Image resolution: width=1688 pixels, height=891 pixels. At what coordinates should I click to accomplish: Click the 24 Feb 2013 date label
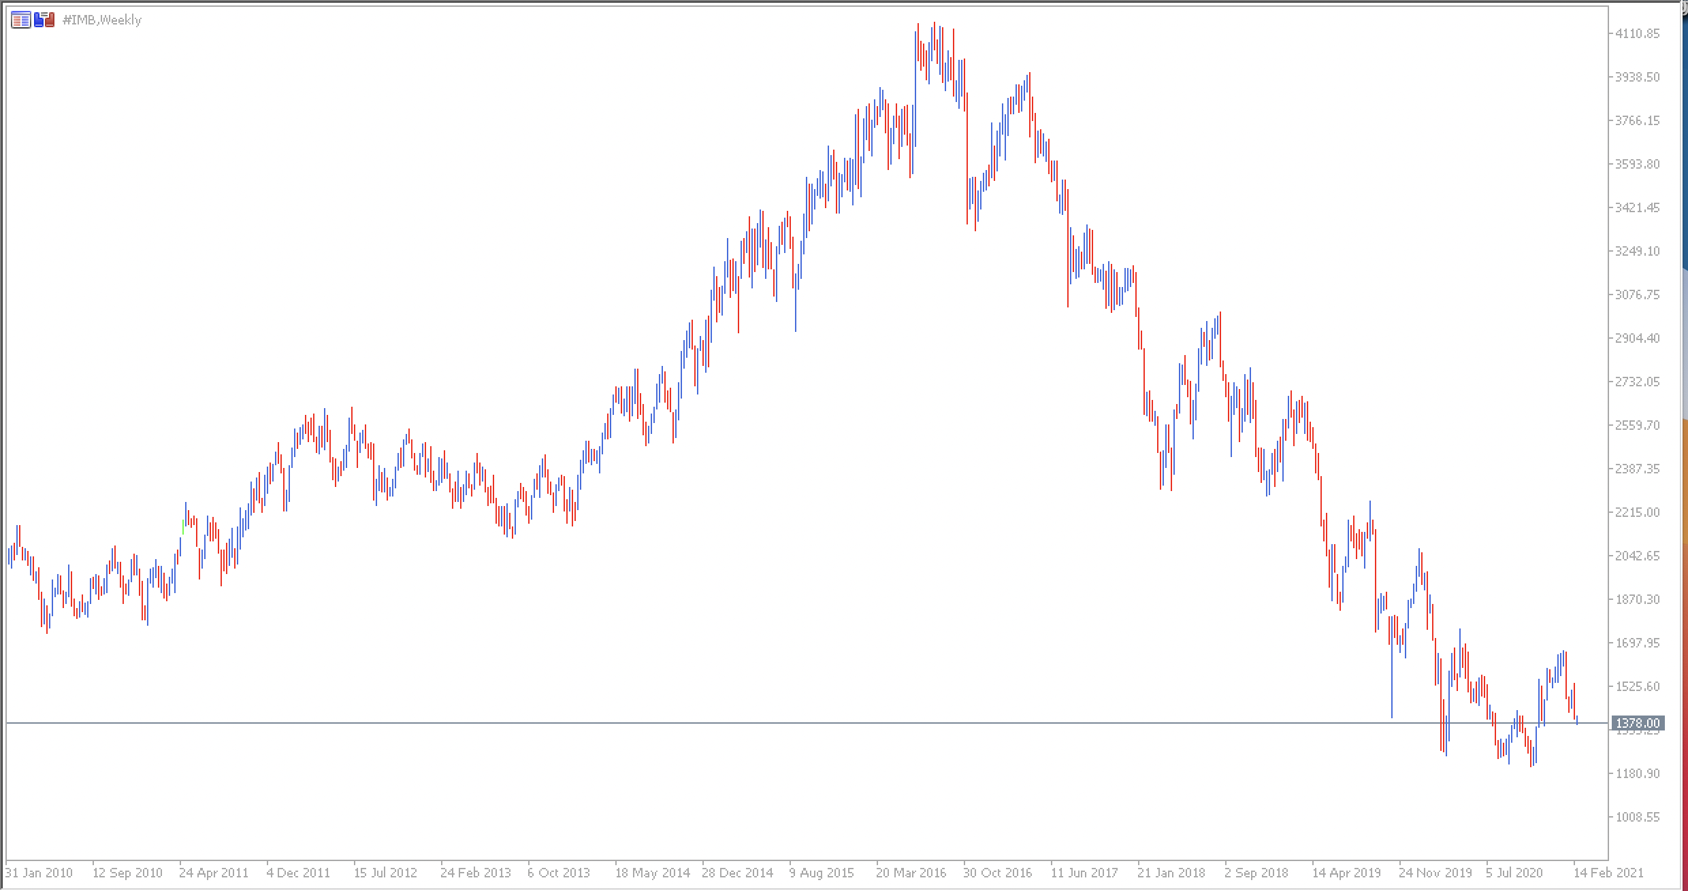pyautogui.click(x=475, y=873)
